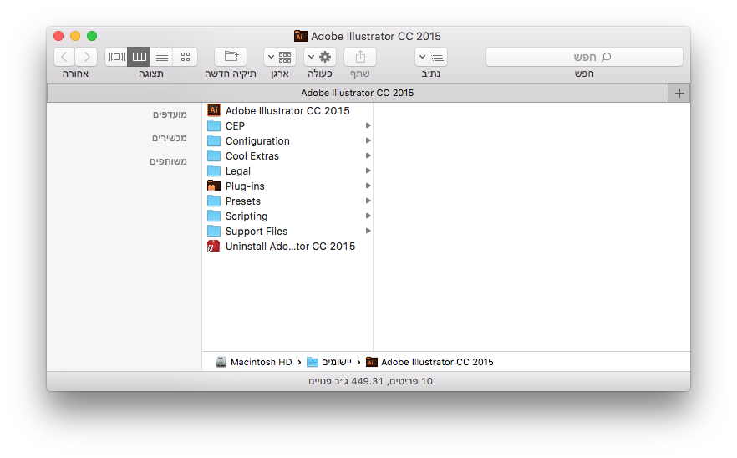The width and height of the screenshot is (737, 458).
Task: Go back with the back arrow
Action: click(64, 57)
